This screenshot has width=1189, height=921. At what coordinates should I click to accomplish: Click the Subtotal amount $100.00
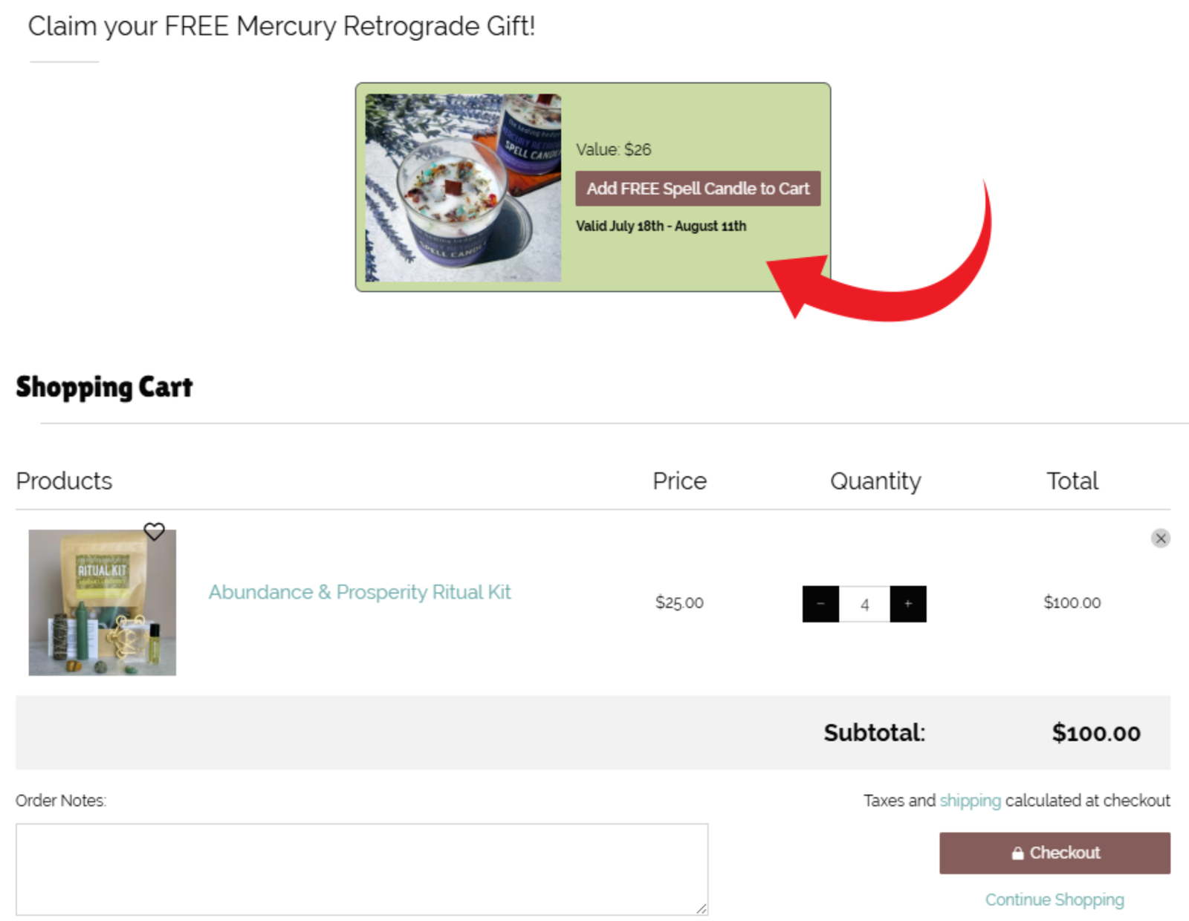(x=1096, y=733)
